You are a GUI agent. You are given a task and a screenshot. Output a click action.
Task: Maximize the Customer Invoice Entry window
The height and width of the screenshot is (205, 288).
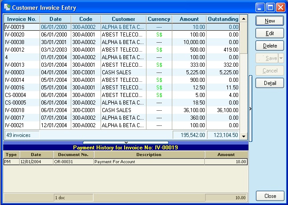click(270, 8)
